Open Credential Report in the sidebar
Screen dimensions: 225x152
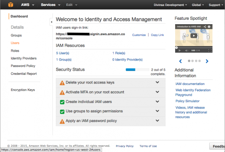coord(24,74)
